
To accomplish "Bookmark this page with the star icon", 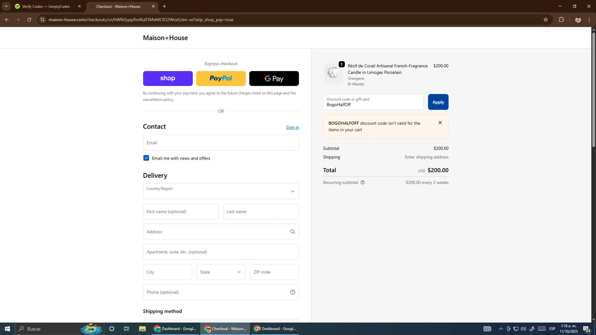I will (x=546, y=19).
